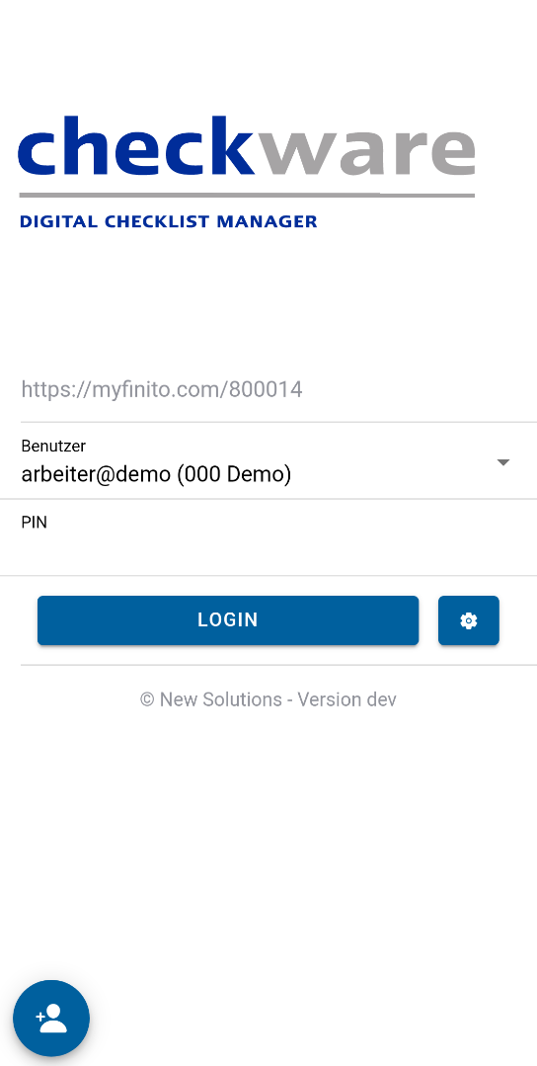Click the DIGITAL CHECKLIST MANAGER tagline

pos(169,221)
